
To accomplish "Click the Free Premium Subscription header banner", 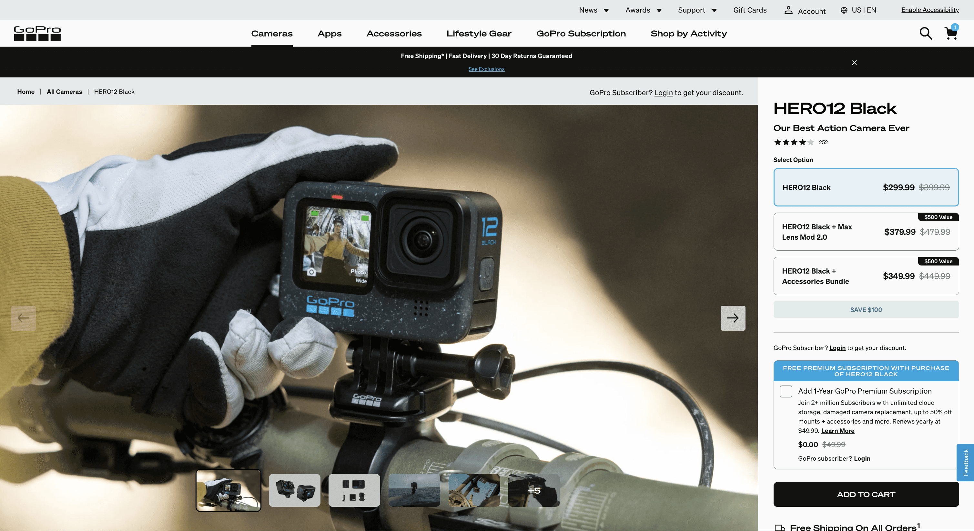I will coord(866,371).
